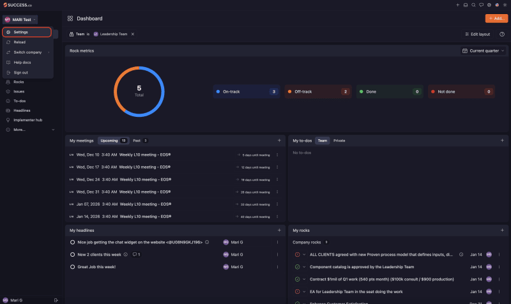Click the Done metric card
Image resolution: width=511 pixels, height=304 pixels.
390,91
